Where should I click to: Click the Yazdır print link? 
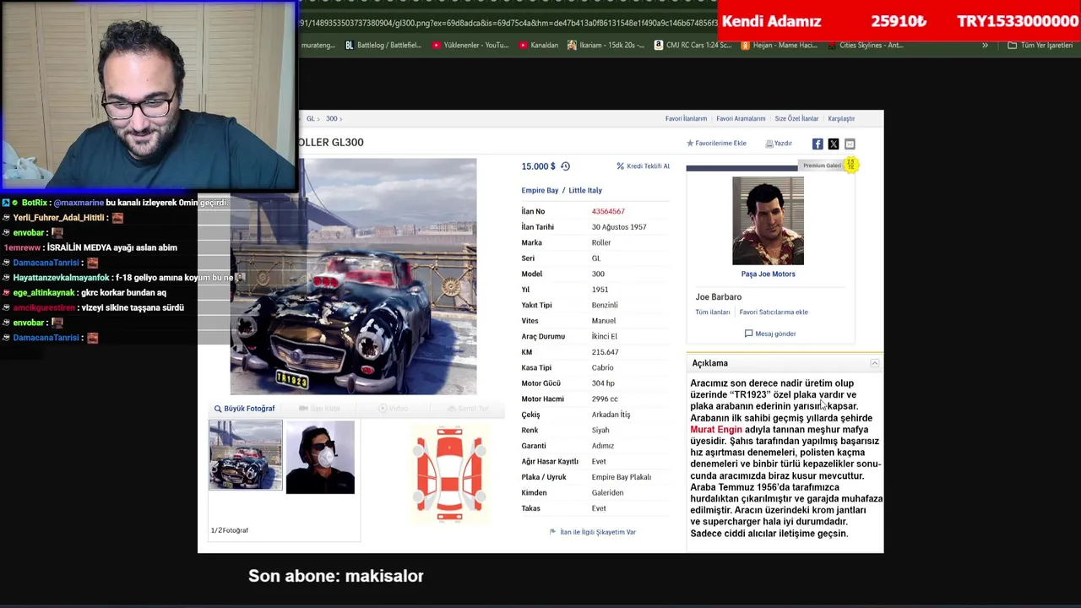[779, 144]
